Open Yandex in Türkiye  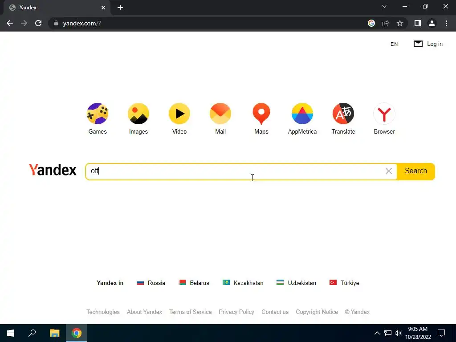click(344, 283)
